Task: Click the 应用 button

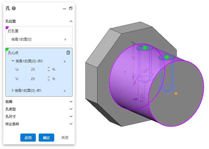Action: click(28, 138)
